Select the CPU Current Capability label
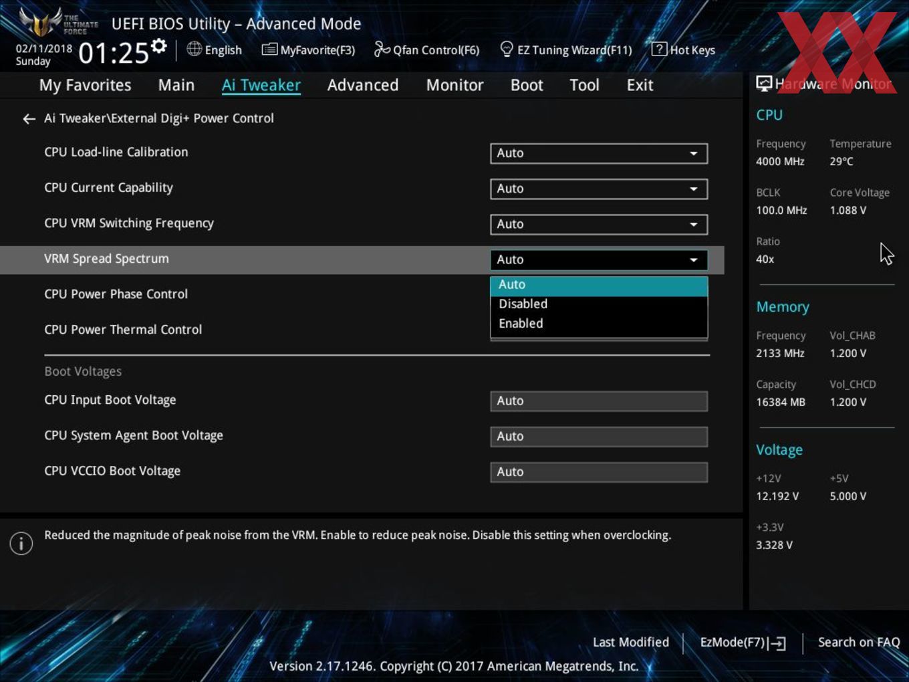This screenshot has height=682, width=909. pyautogui.click(x=108, y=188)
